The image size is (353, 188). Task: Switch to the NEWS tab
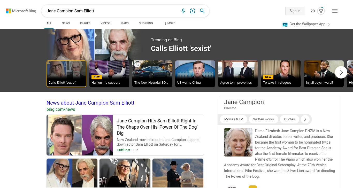pos(66,23)
